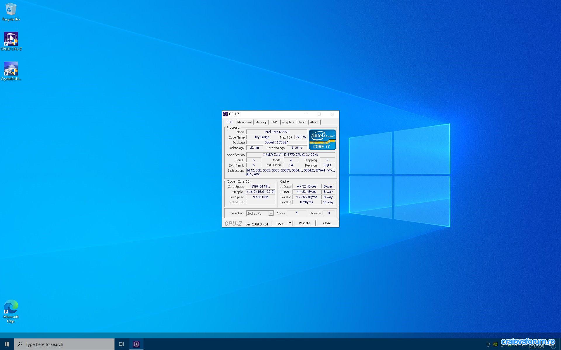Switch to the About tab
This screenshot has height=350, width=561.
(314, 122)
